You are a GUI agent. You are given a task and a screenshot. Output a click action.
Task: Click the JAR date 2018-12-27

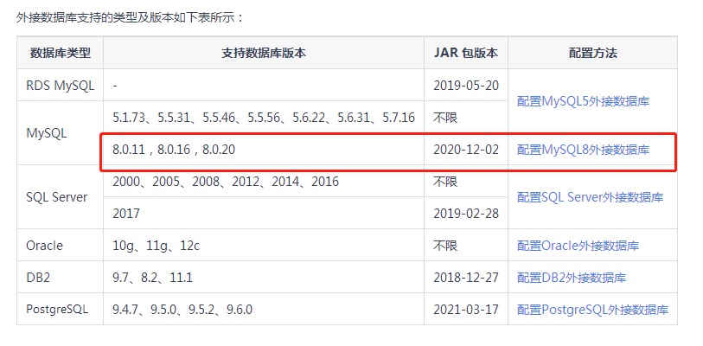466,278
